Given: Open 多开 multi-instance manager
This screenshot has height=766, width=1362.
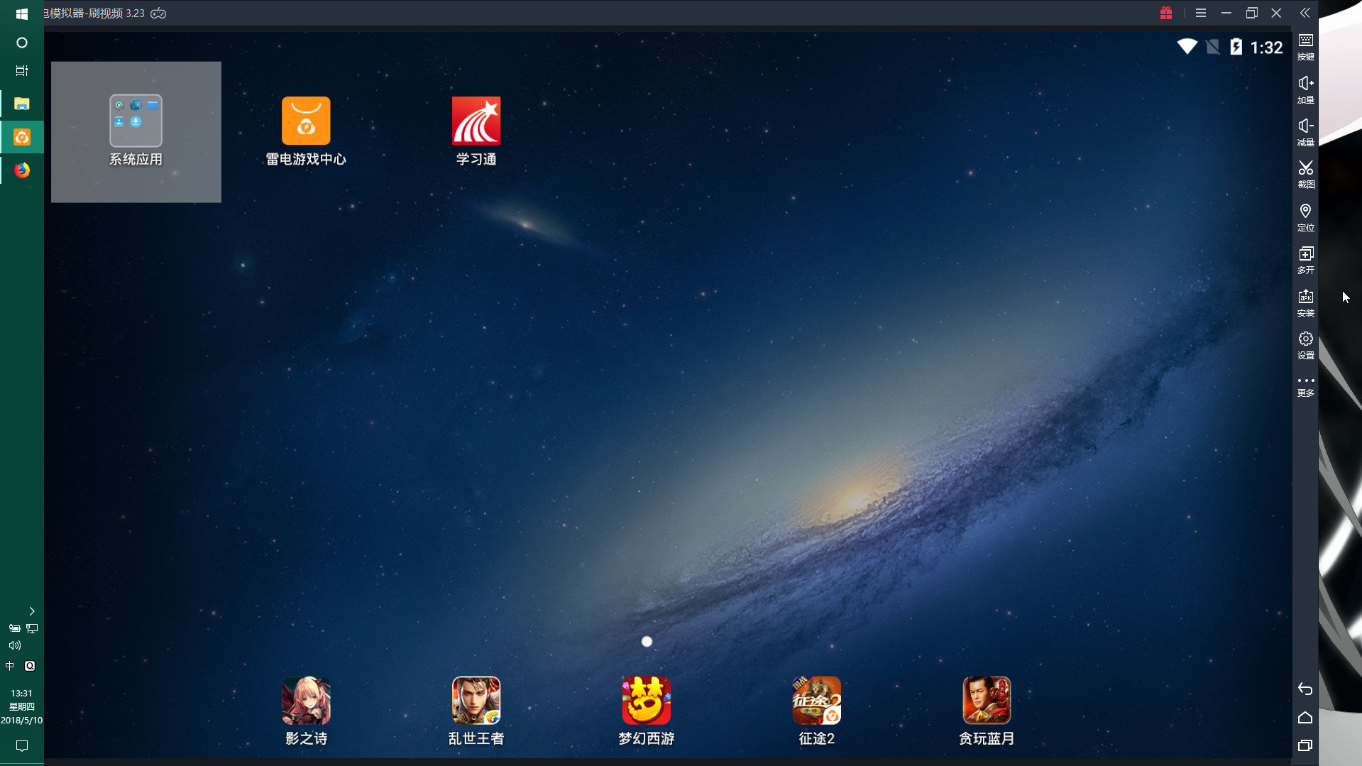Looking at the screenshot, I should [x=1305, y=259].
